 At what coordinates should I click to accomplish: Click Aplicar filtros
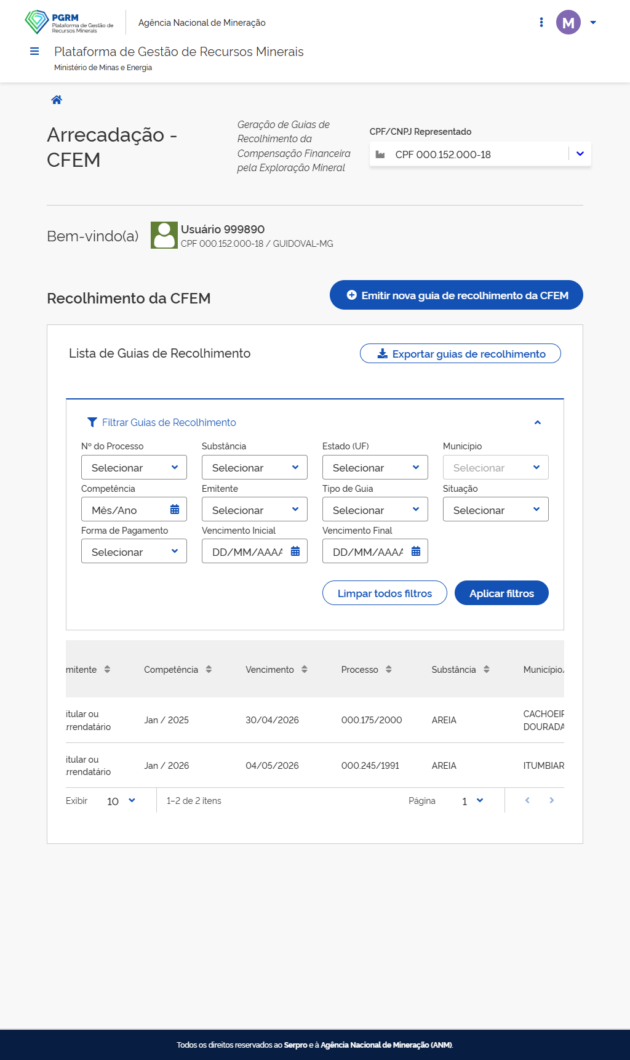(x=501, y=593)
